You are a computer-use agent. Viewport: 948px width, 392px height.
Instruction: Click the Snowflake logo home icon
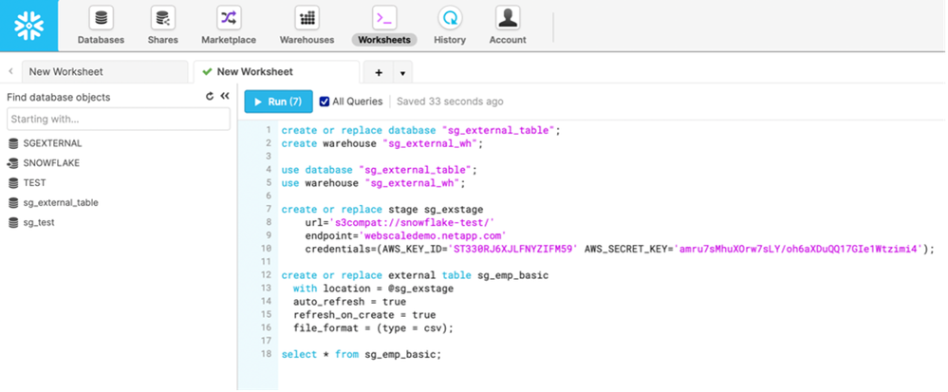click(x=29, y=26)
